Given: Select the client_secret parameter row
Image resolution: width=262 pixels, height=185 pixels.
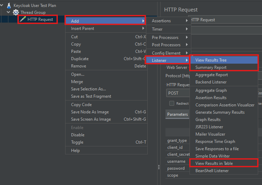Looking at the screenshot, I should (177, 154).
